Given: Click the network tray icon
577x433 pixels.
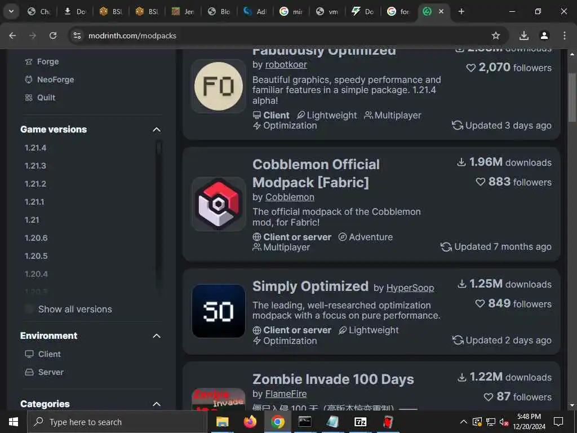Looking at the screenshot, I should point(491,422).
